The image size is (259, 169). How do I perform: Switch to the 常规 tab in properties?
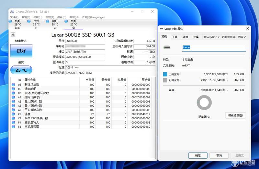(x=164, y=36)
